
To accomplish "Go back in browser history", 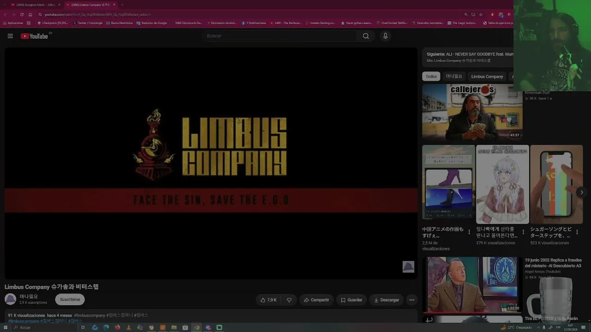I will point(6,14).
